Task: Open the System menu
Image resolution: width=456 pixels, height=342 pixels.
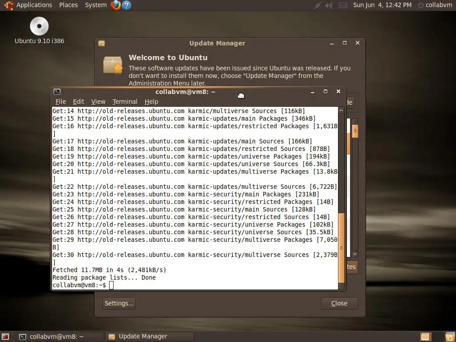Action: [96, 5]
